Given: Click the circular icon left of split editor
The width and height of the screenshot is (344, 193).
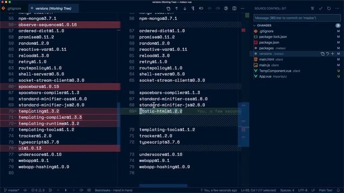Looking at the screenshot, I should pyautogui.click(x=226, y=9).
